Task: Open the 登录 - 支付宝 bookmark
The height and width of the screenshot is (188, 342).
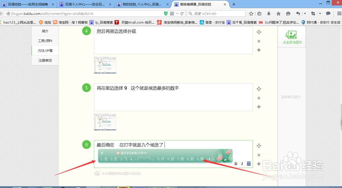Action: point(212,22)
